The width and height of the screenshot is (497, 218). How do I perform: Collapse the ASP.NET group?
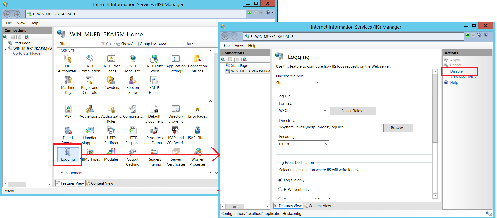coord(210,51)
